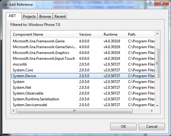Click the vertical scrollbar thumb

157,64
